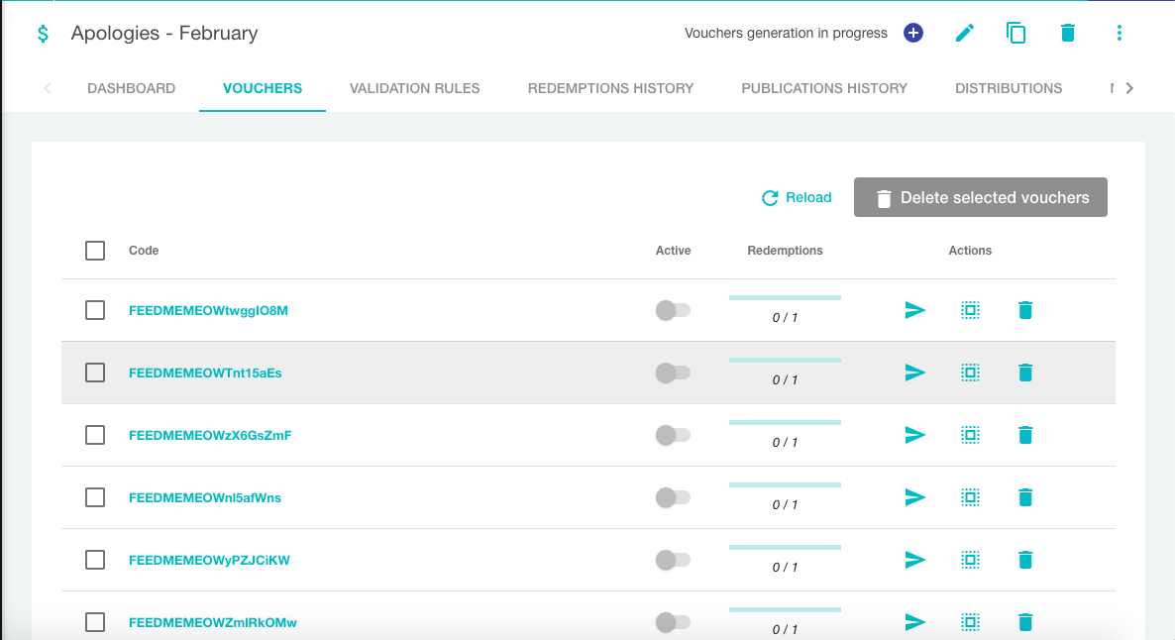Image resolution: width=1175 pixels, height=640 pixels.
Task: Click the trash icon in the campaign header
Action: (1067, 33)
